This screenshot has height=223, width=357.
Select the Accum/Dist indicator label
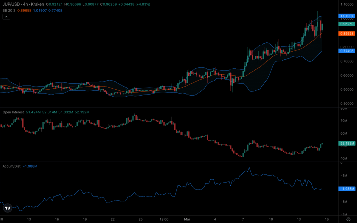coord(11,166)
